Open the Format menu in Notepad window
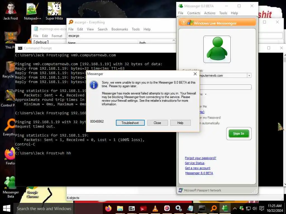The image size is (286, 214). tap(57, 36)
